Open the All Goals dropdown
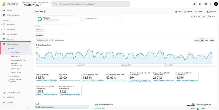Screen dimensions: 219x110 pos(39,30)
